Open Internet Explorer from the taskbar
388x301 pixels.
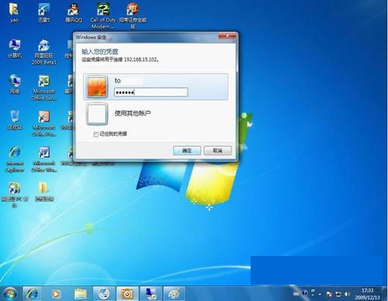[32, 294]
